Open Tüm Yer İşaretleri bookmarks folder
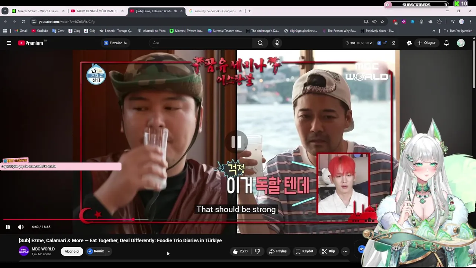Image resolution: width=476 pixels, height=268 pixels. coord(458,31)
